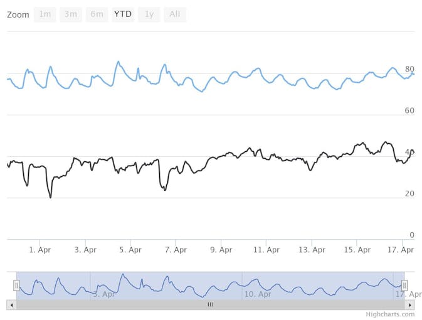Screen dimensions: 422x320
Task: Click the 80 y-axis label
Action: click(x=409, y=69)
